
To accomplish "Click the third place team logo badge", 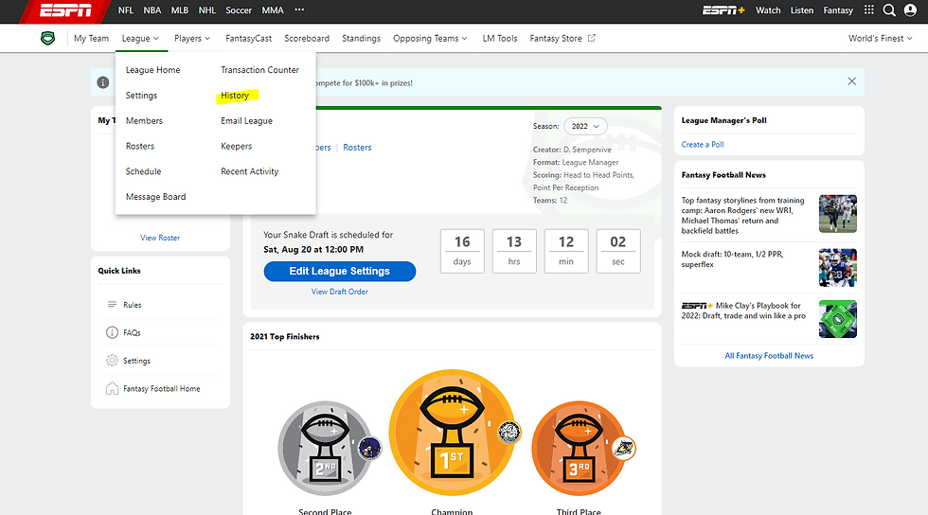I will pos(623,448).
